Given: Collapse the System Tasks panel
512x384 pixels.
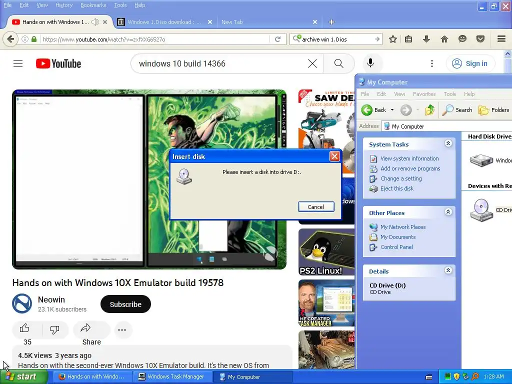Looking at the screenshot, I should 448,143.
